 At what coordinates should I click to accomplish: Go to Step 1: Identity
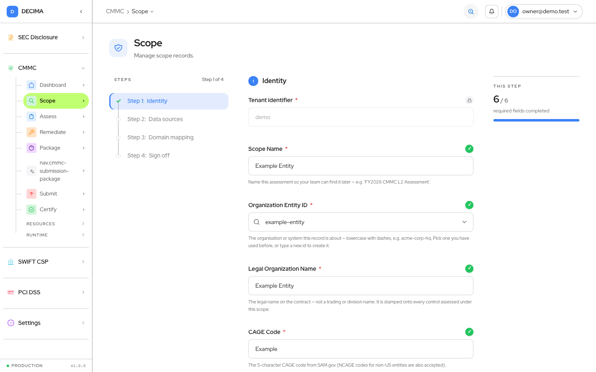(169, 101)
